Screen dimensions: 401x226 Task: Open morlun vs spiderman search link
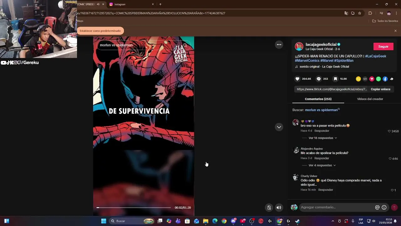(322, 110)
